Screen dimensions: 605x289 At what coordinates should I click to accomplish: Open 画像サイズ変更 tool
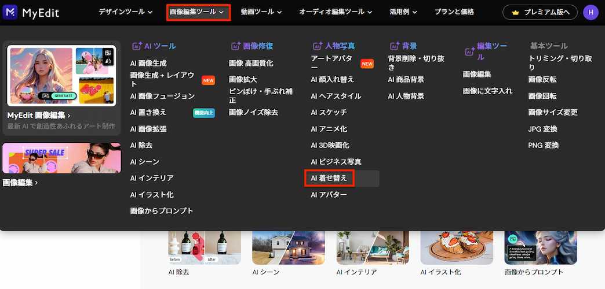pyautogui.click(x=553, y=112)
